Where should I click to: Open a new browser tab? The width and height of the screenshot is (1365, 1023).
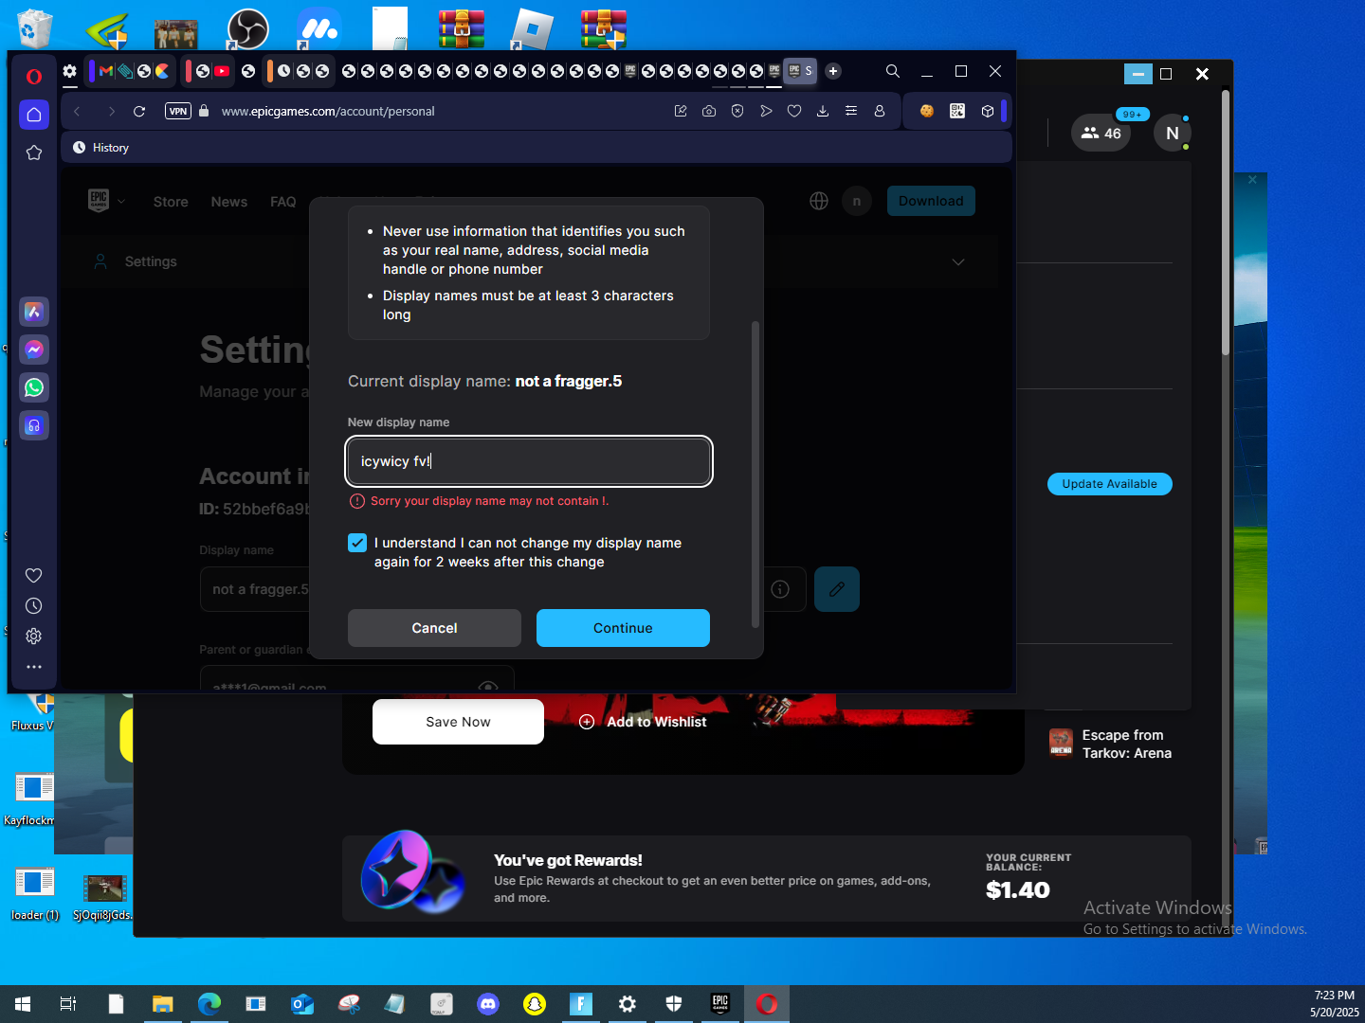[x=833, y=71]
